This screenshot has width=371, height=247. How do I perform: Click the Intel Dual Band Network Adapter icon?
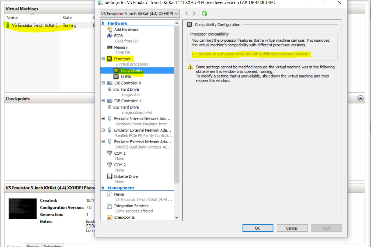(x=109, y=142)
